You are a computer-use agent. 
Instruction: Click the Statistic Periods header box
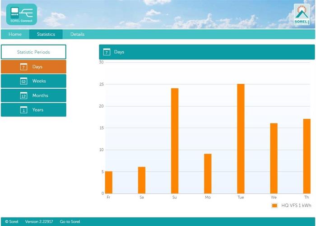point(33,52)
